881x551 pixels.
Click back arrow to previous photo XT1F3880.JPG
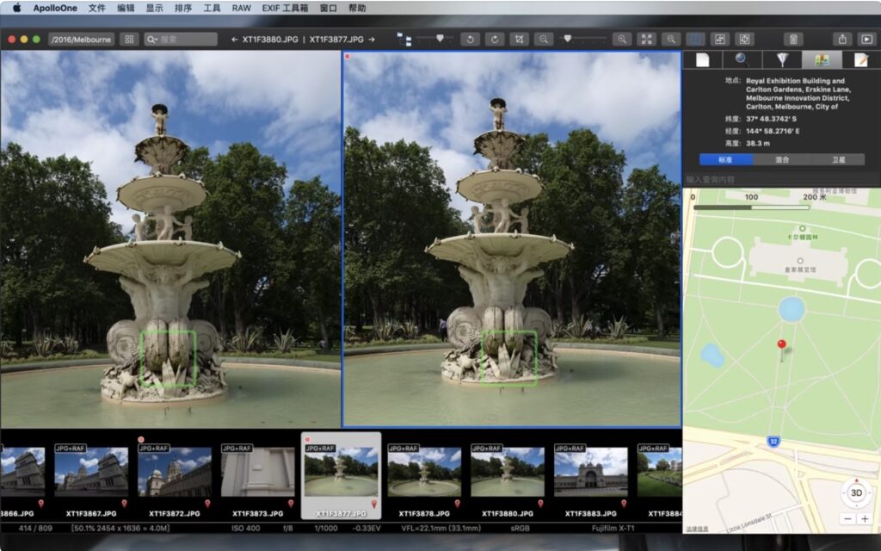click(x=233, y=38)
